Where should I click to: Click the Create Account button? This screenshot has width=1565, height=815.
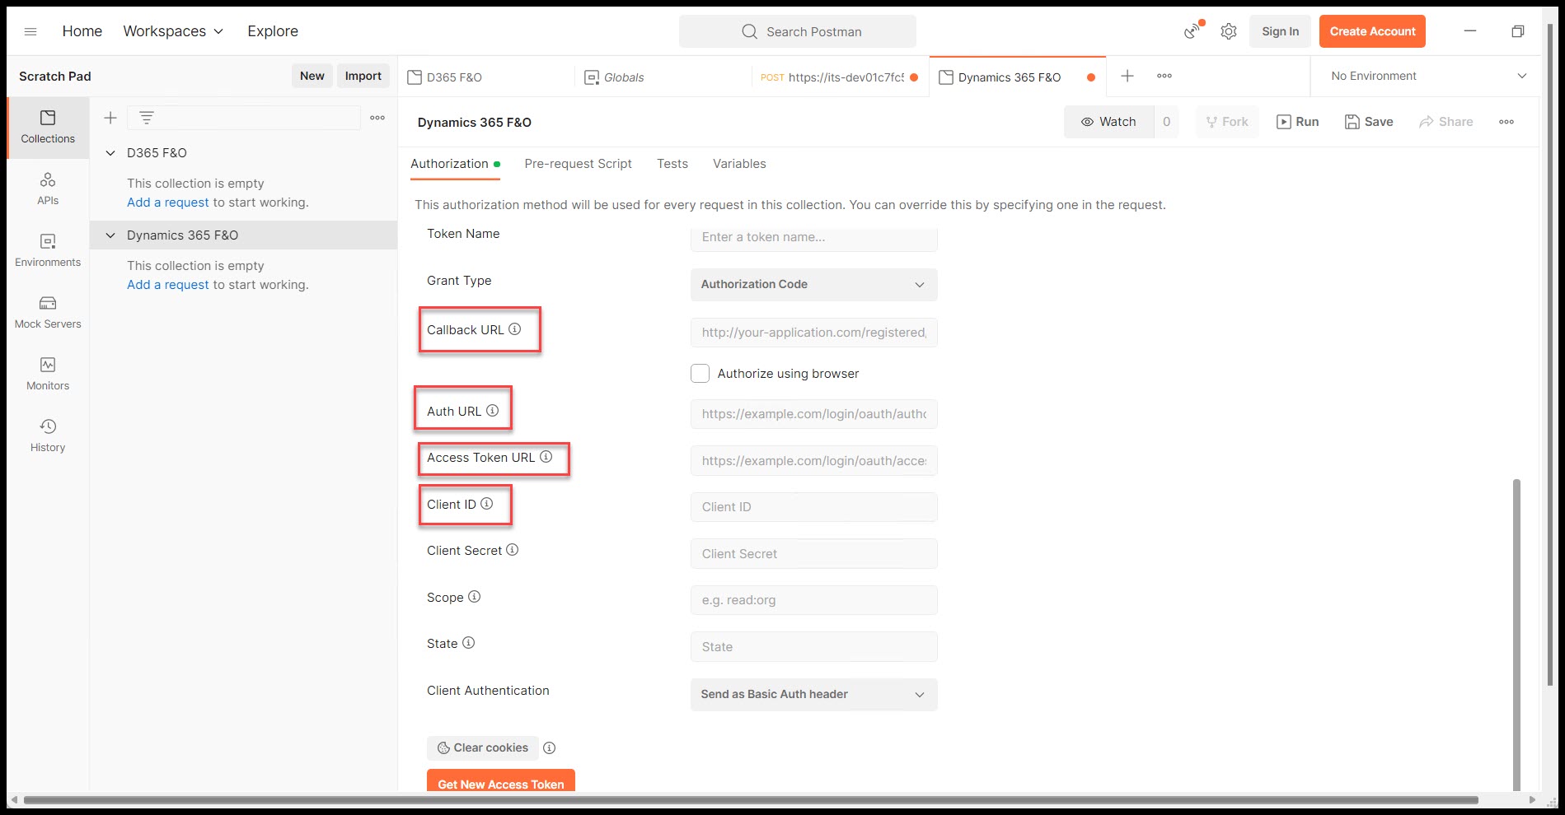coord(1372,31)
